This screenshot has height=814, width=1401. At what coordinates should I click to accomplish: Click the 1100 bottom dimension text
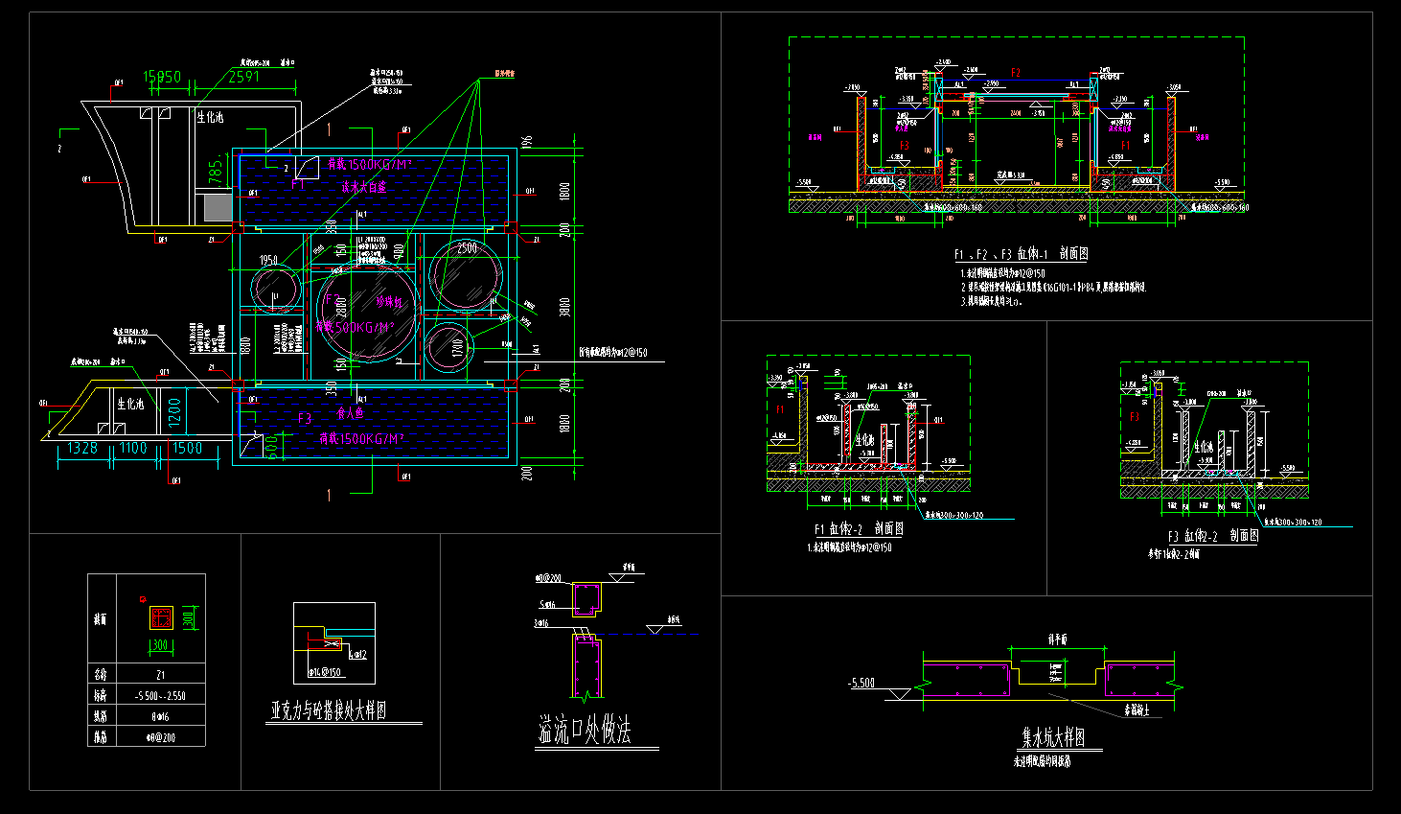[133, 448]
